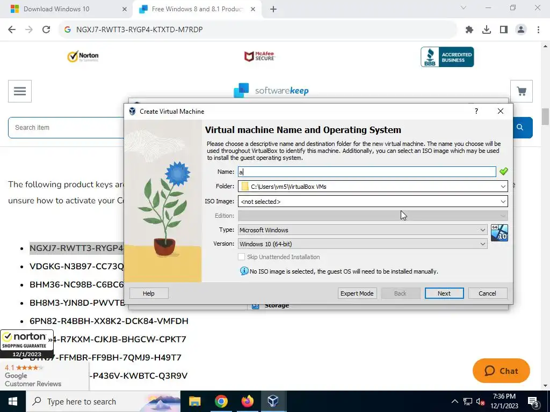Click the SoftwareKeep logo

pos(271,91)
